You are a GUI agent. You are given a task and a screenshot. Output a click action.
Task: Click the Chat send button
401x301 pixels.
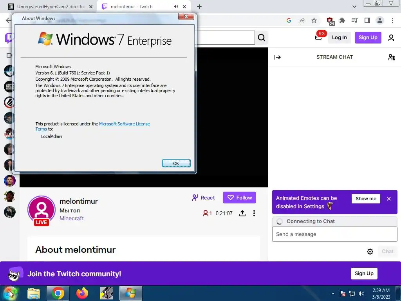pos(387,251)
